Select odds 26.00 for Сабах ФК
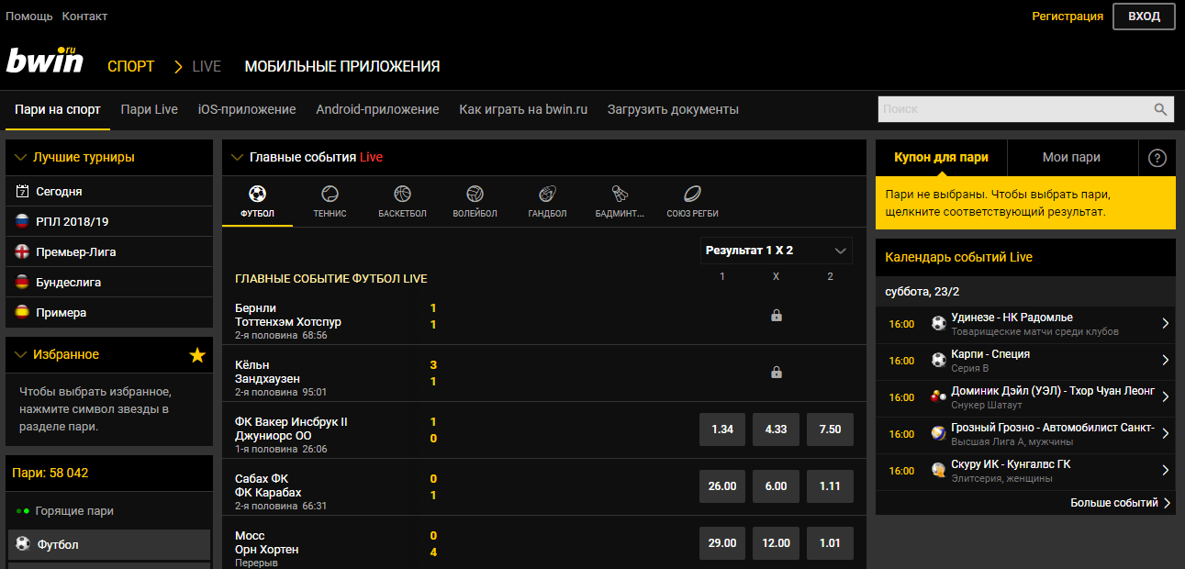Image resolution: width=1185 pixels, height=569 pixels. coord(722,486)
